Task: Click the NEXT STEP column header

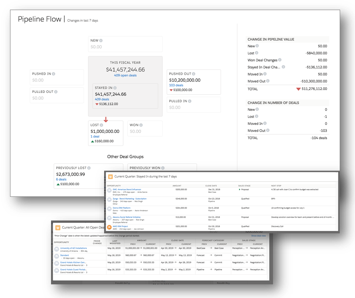Action: click(x=276, y=186)
